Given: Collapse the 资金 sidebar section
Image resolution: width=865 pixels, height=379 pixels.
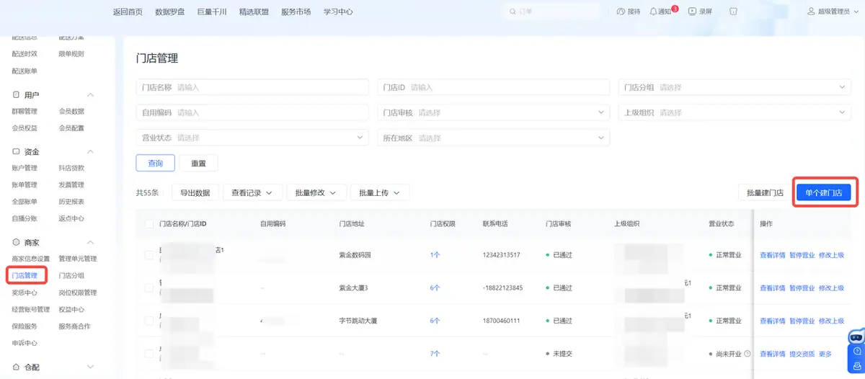Looking at the screenshot, I should 90,152.
